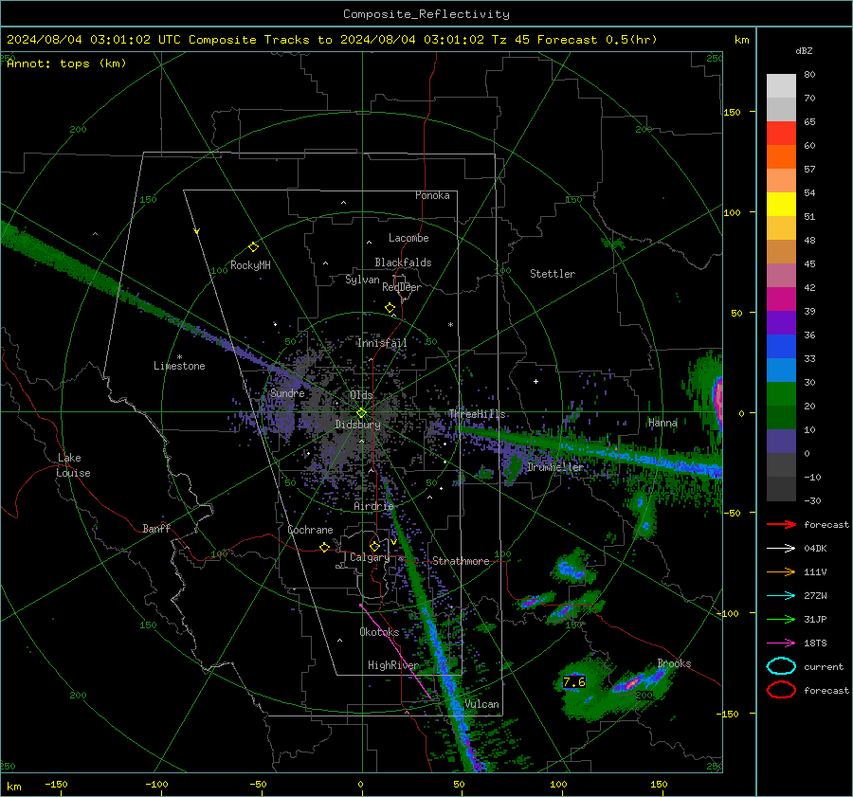The image size is (853, 797).
Task: Click the Innisfail town label
Action: pos(382,343)
